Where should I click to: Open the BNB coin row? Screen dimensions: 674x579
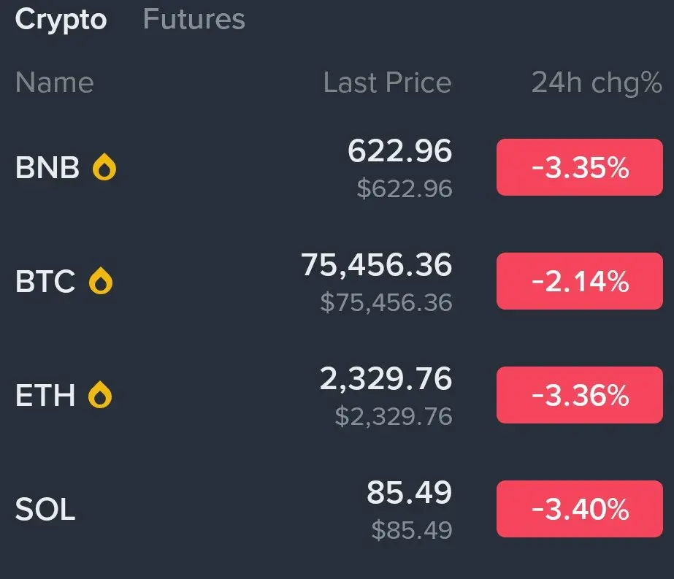tap(337, 167)
